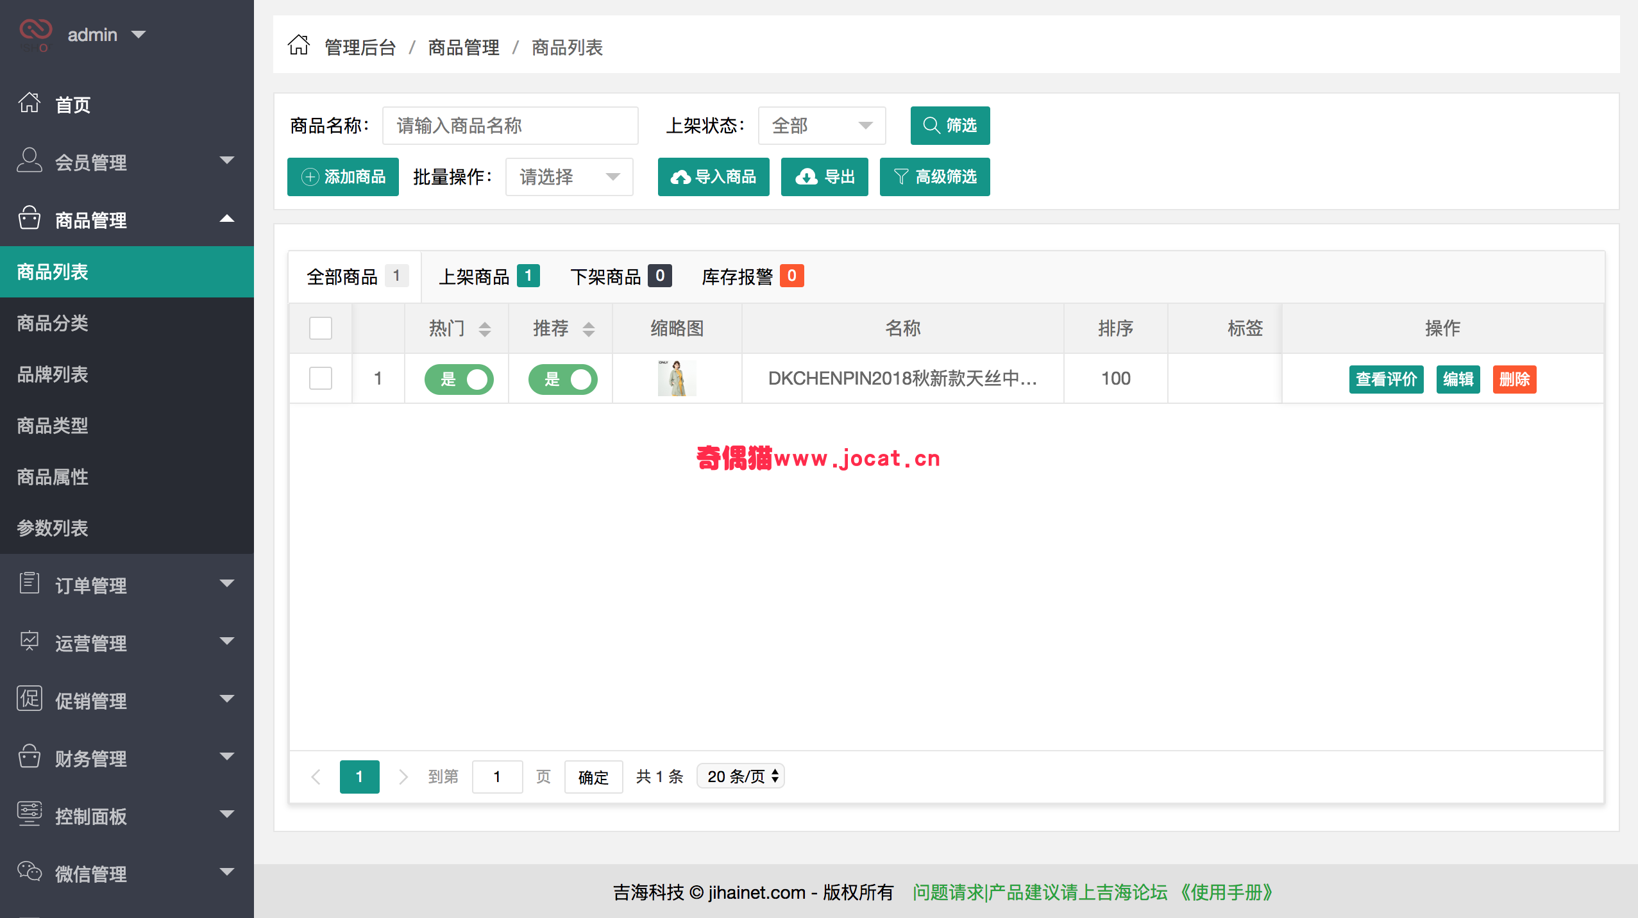Click the 排序 value 100
1638x918 pixels.
click(x=1116, y=378)
